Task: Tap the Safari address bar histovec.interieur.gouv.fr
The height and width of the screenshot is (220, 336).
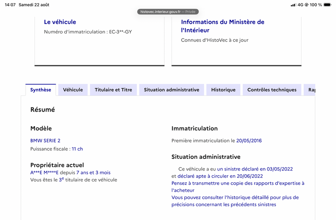Action: click(x=168, y=12)
